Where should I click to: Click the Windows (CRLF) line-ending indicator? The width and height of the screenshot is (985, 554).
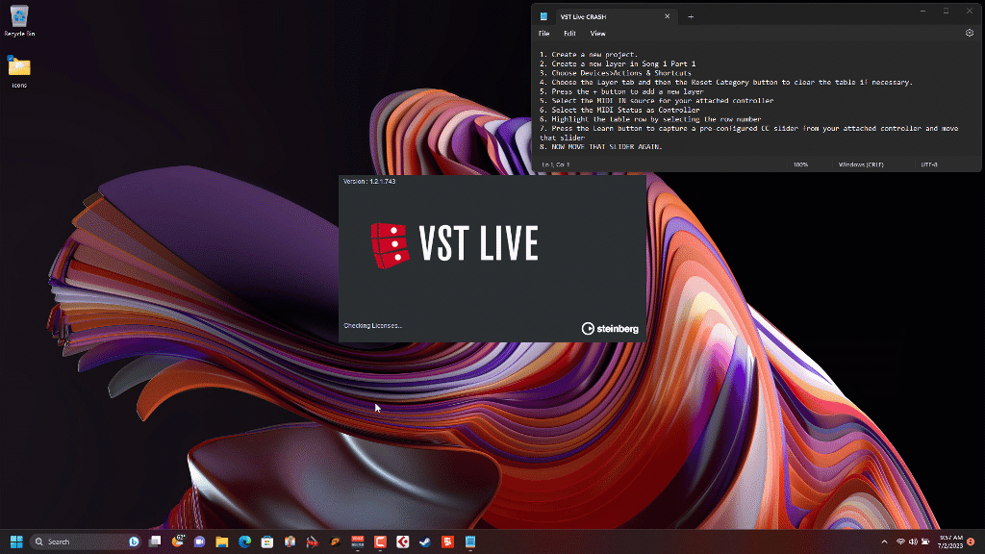click(x=860, y=164)
